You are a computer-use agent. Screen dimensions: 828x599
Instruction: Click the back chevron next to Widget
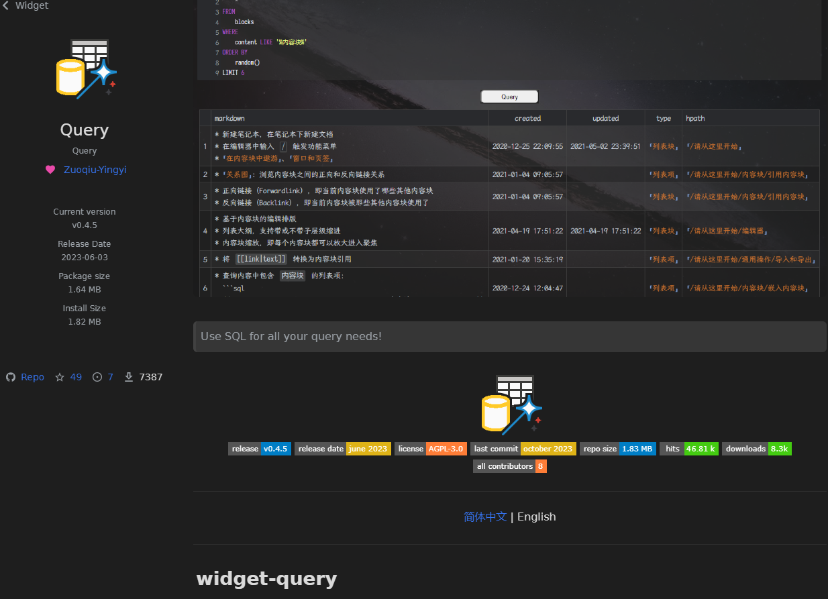coord(7,5)
